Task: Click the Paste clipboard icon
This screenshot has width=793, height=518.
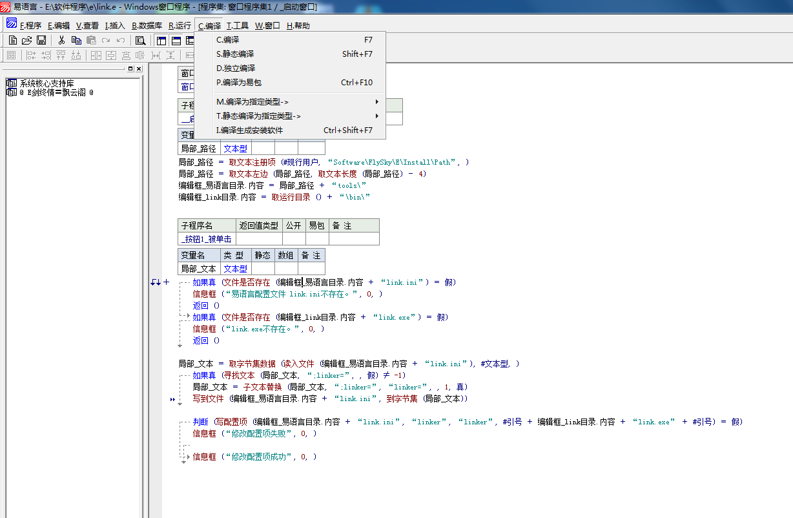Action: coord(91,40)
